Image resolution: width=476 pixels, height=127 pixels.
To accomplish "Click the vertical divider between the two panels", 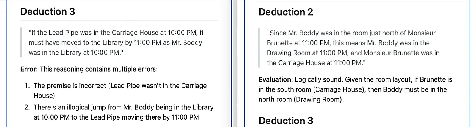I will coord(238,63).
